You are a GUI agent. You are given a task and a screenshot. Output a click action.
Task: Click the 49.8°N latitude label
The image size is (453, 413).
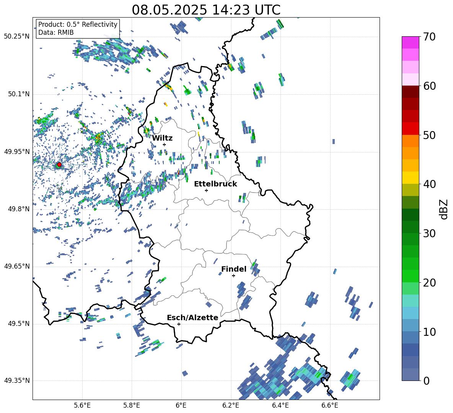click(19, 209)
